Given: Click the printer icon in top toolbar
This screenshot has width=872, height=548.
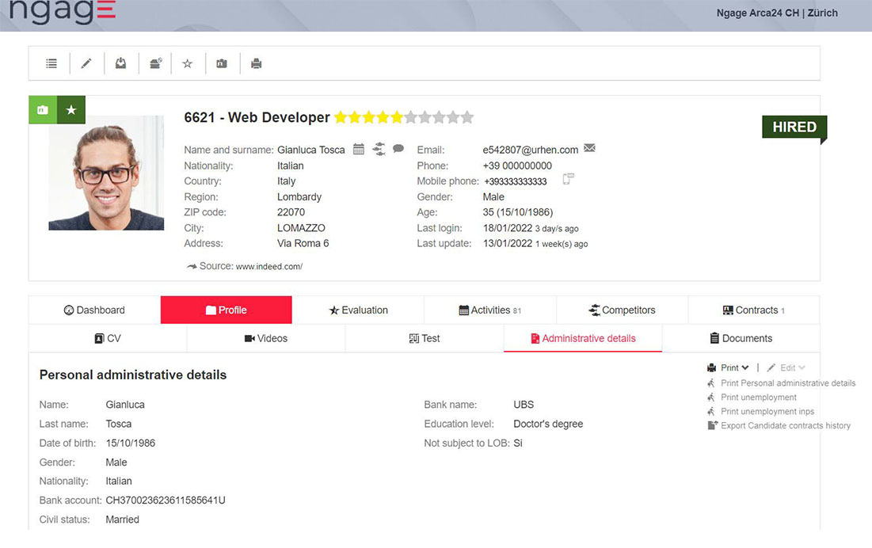Looking at the screenshot, I should 256,63.
